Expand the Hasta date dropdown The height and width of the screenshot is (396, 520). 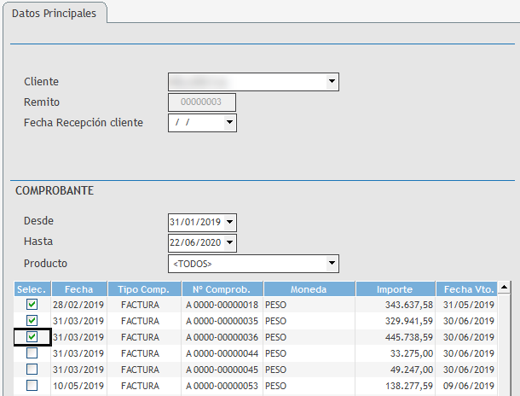pyautogui.click(x=228, y=243)
